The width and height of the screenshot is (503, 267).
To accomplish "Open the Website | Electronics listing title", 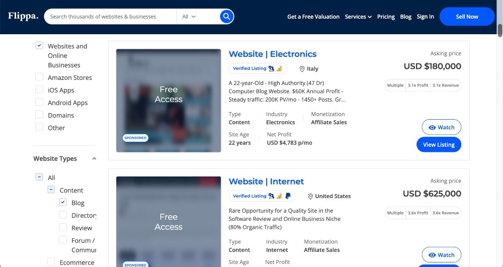I will click(x=272, y=54).
